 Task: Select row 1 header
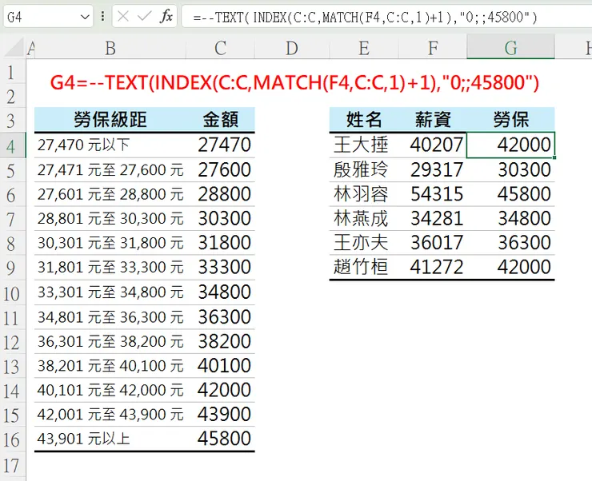13,72
